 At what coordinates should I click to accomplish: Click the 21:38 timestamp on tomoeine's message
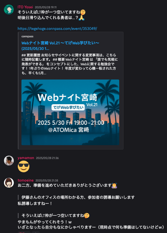[47, 181]
